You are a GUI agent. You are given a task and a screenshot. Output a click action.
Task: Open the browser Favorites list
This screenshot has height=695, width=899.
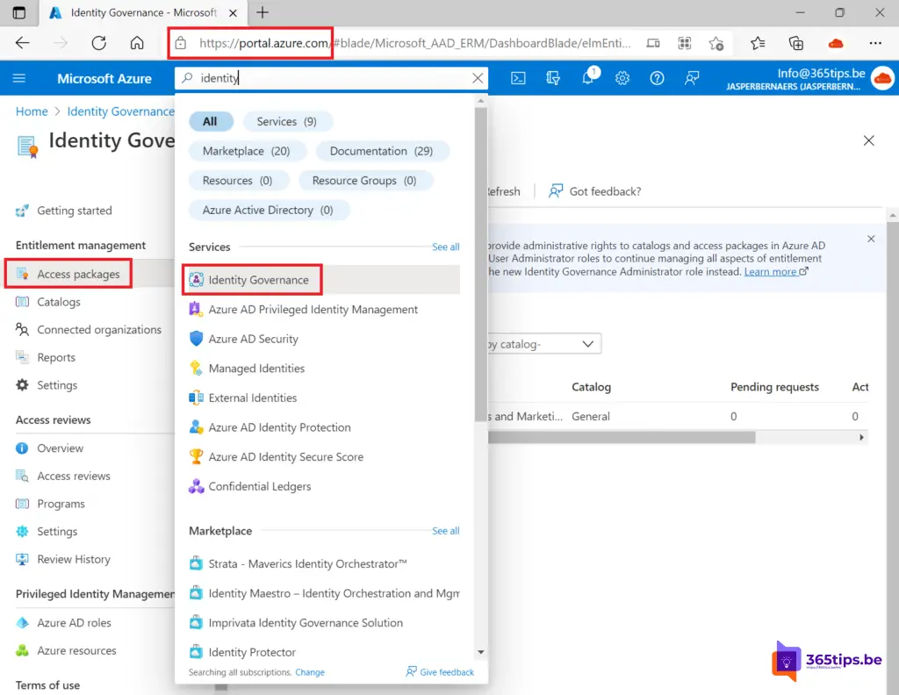tap(758, 43)
